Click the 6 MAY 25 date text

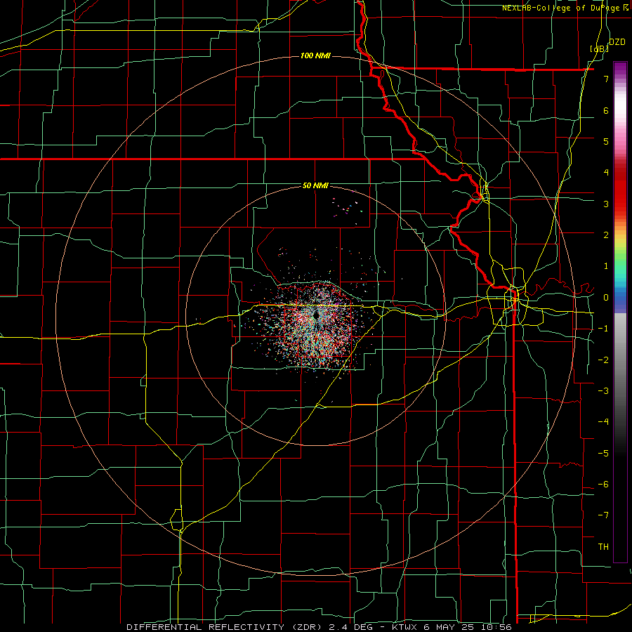pyautogui.click(x=449, y=627)
